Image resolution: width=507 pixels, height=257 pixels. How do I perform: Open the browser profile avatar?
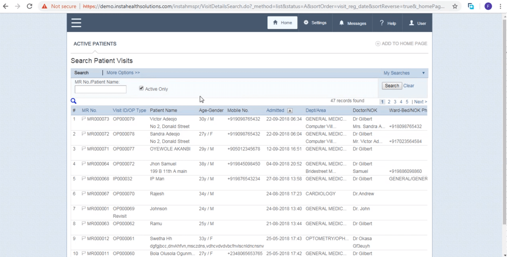pos(488,6)
